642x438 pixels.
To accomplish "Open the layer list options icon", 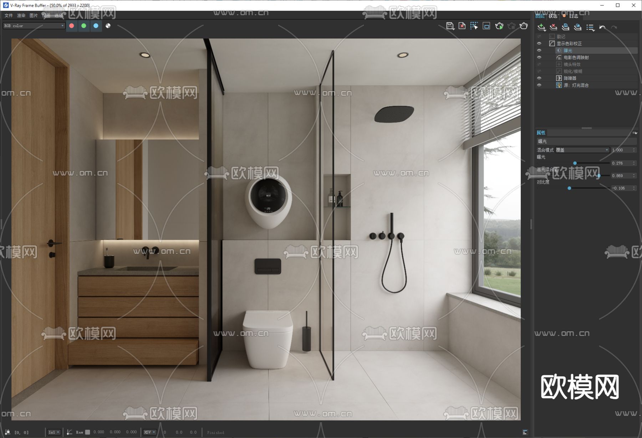I will pyautogui.click(x=590, y=27).
